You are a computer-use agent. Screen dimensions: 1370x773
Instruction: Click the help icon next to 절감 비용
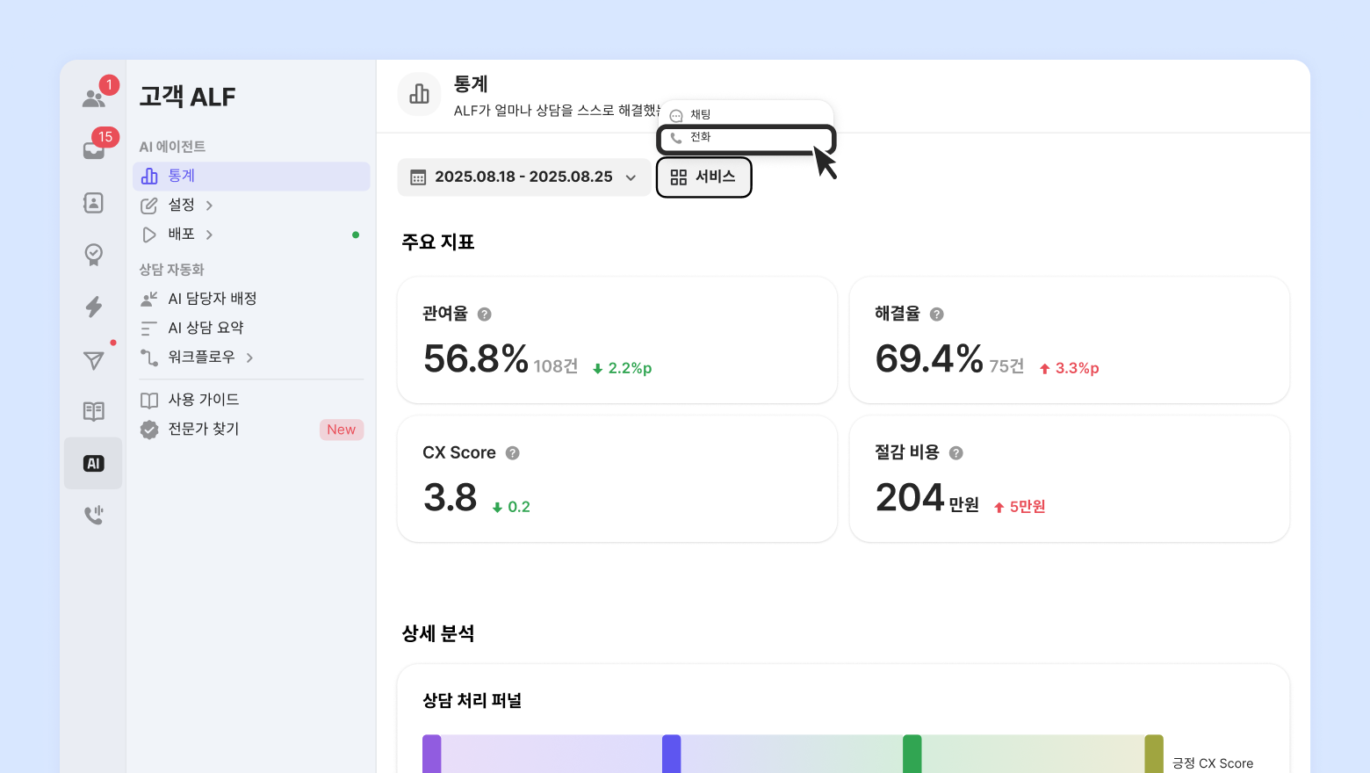tap(956, 453)
